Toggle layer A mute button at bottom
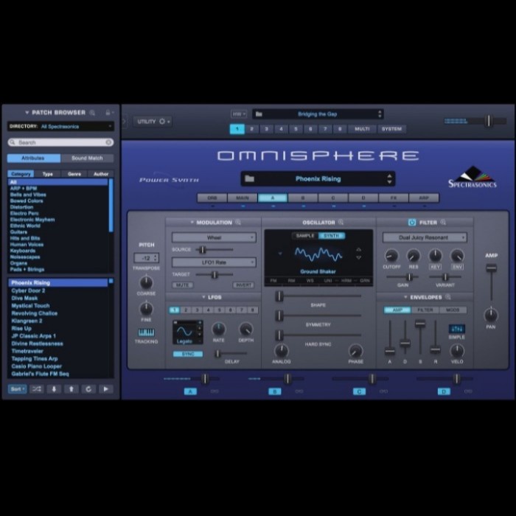Screen dimensions: 516x516 [190, 391]
